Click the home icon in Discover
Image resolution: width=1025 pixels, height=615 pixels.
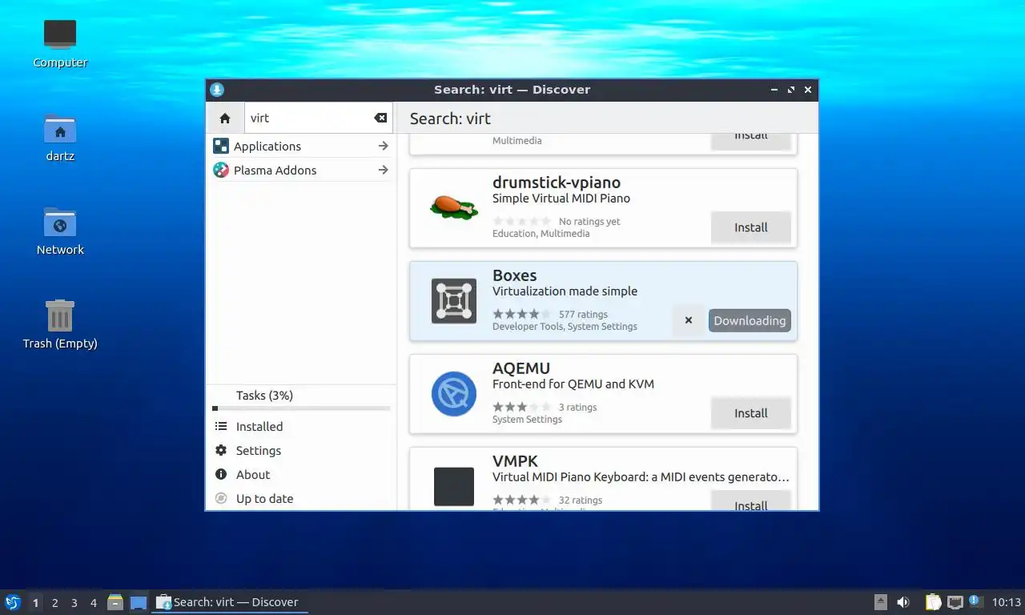(225, 118)
